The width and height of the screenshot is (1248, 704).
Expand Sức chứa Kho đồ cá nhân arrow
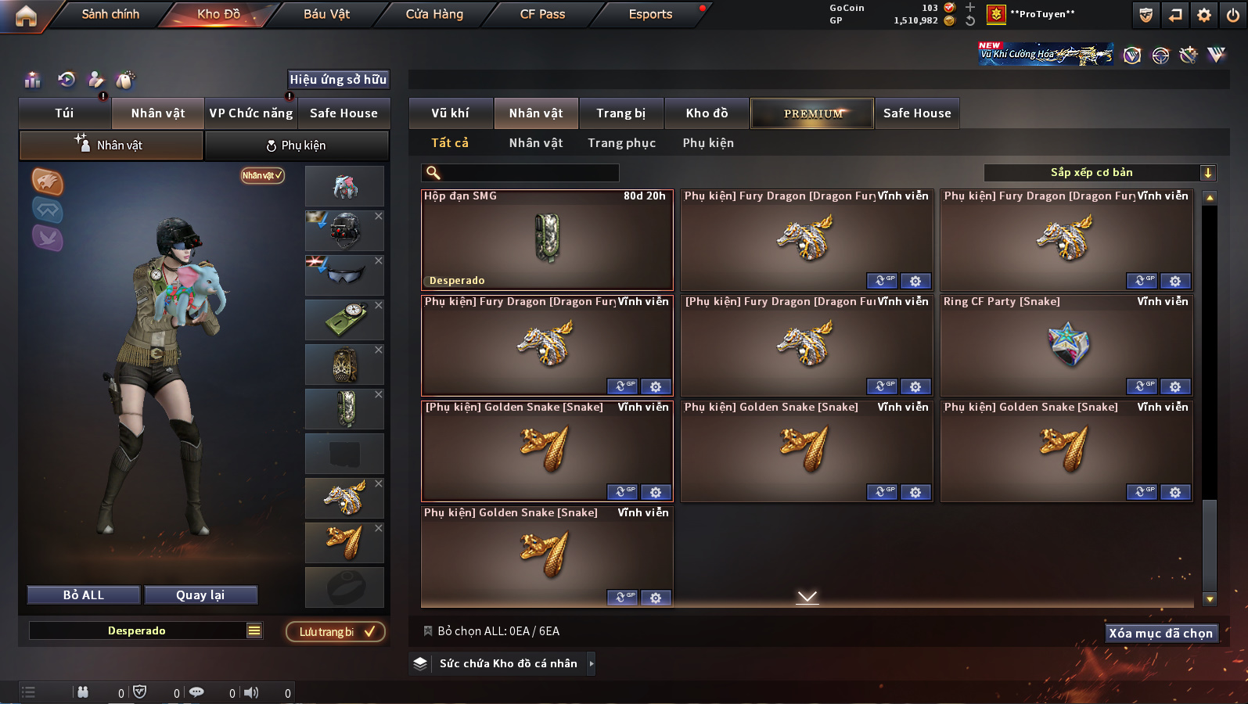[x=592, y=663]
